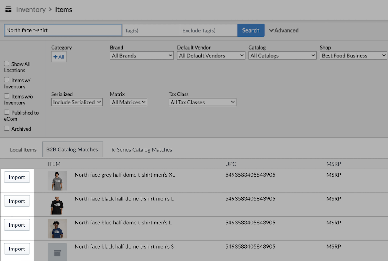The width and height of the screenshot is (388, 261).
Task: Import the grey half dome t-shirt XL
Action: click(x=17, y=177)
